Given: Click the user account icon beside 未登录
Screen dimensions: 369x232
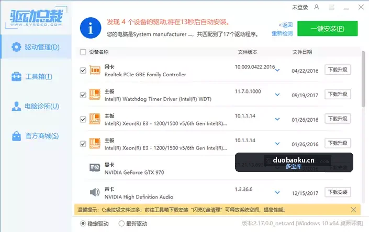Looking at the screenshot, I should [317, 7].
